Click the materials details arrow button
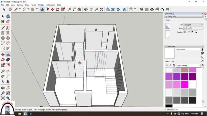Image resolution: width=207 pixels, height=116 pixels. (203, 65)
